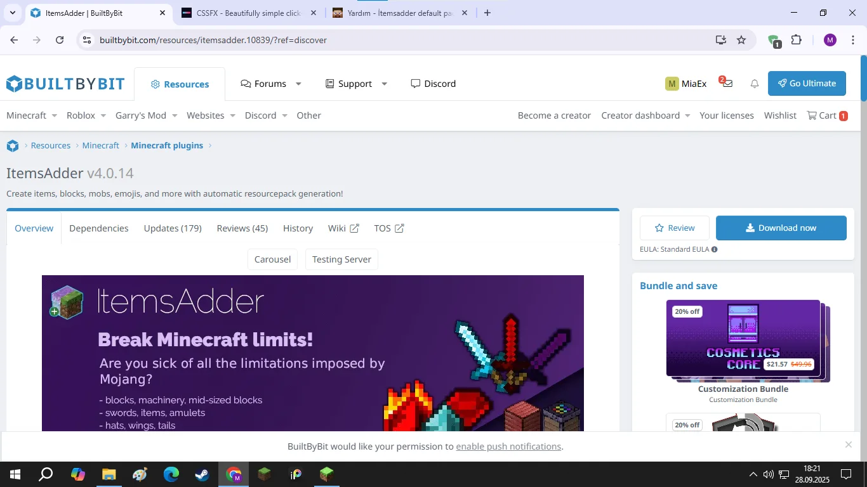Open the notifications bell icon

[755, 84]
